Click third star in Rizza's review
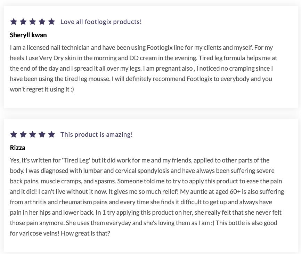 coord(33,134)
